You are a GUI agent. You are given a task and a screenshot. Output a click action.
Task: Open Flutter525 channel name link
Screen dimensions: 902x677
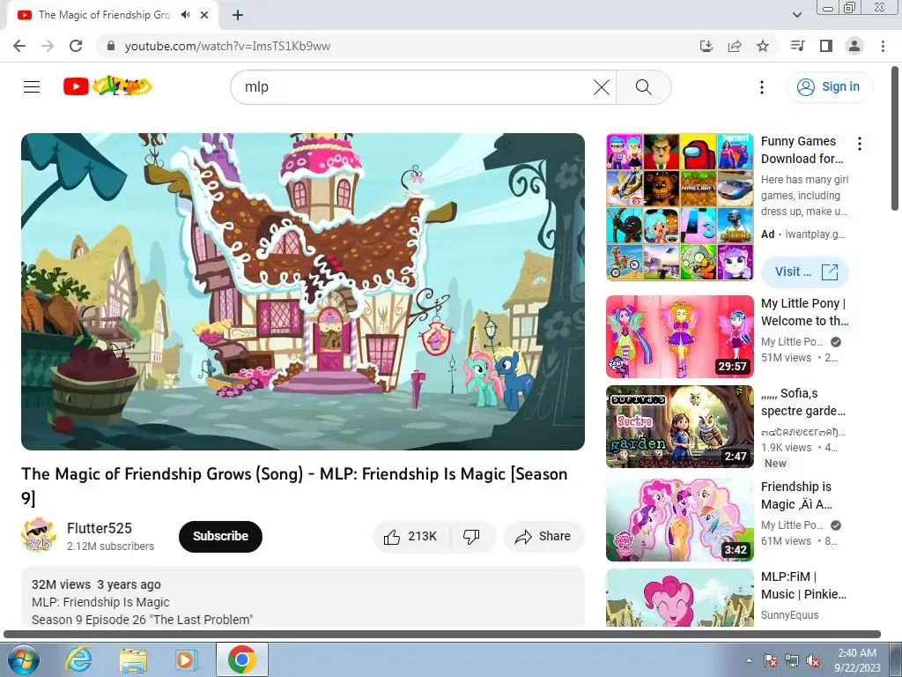[99, 528]
